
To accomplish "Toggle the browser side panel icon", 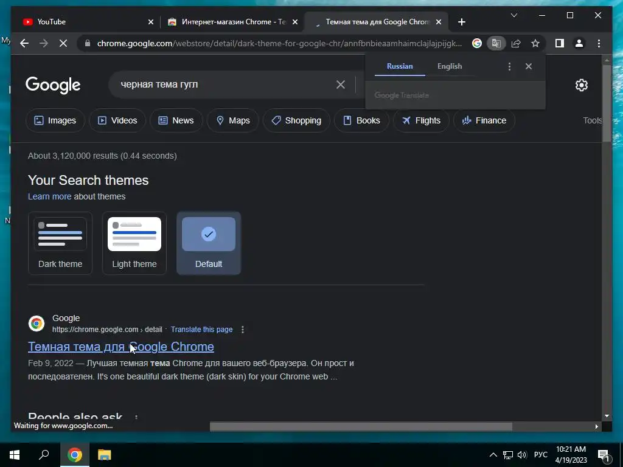I will pos(560,43).
